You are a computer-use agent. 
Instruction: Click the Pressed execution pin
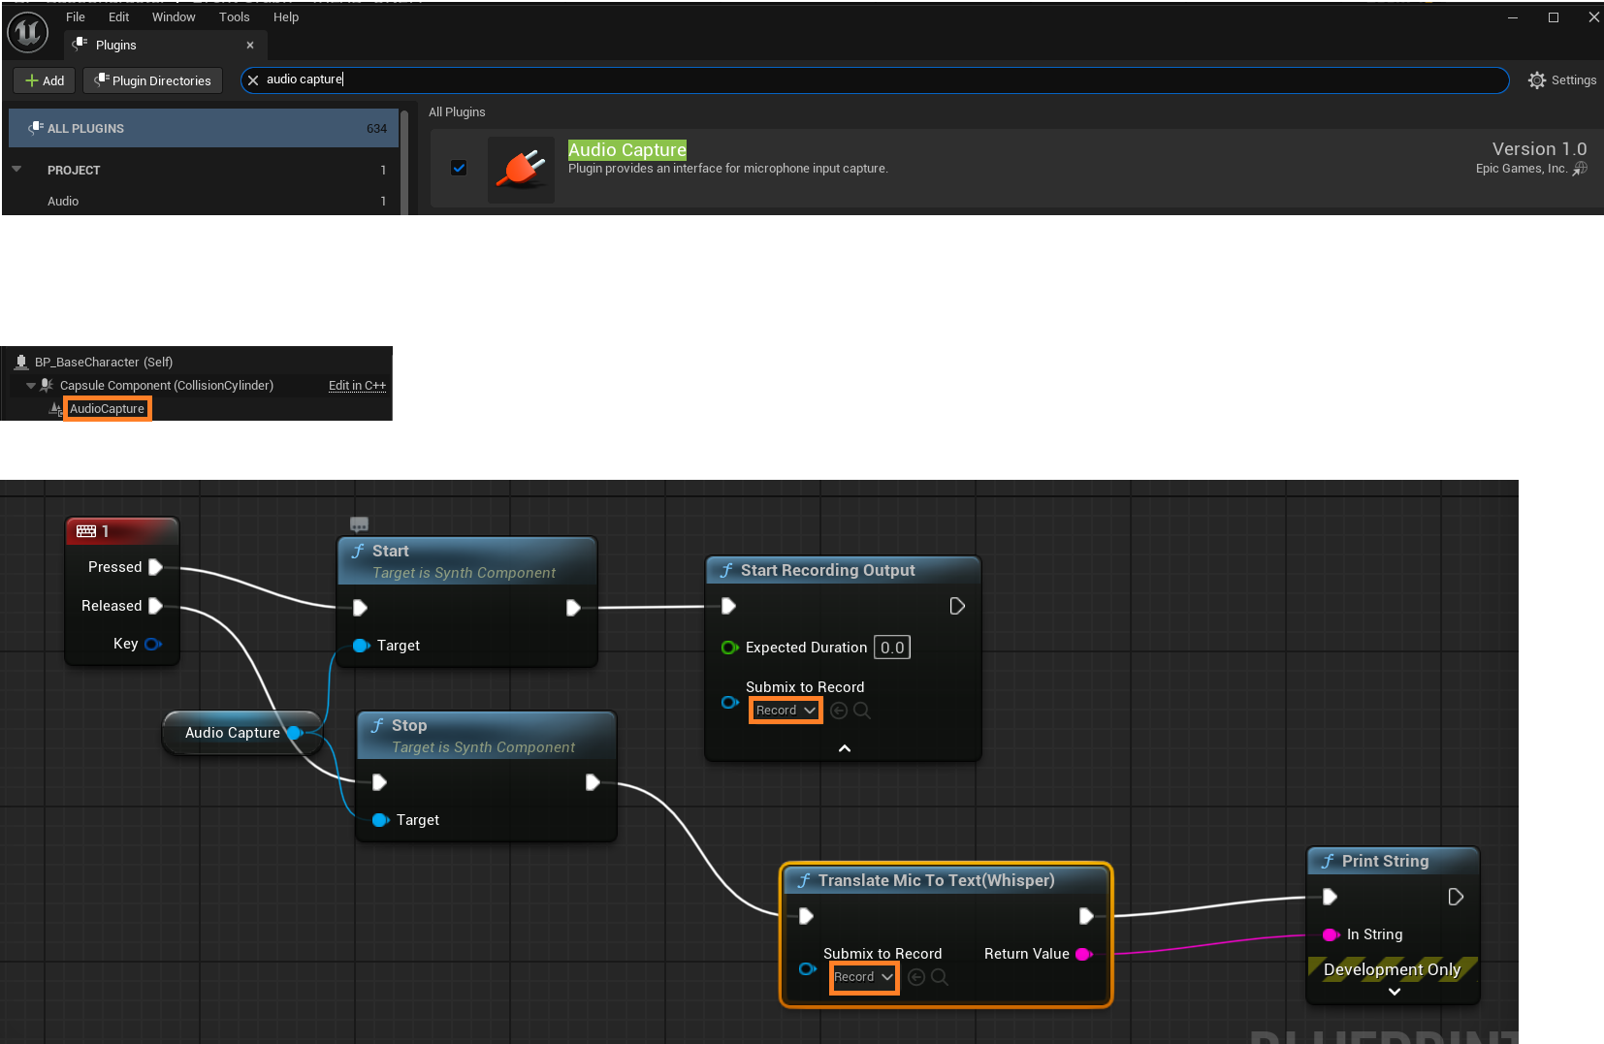click(x=155, y=567)
